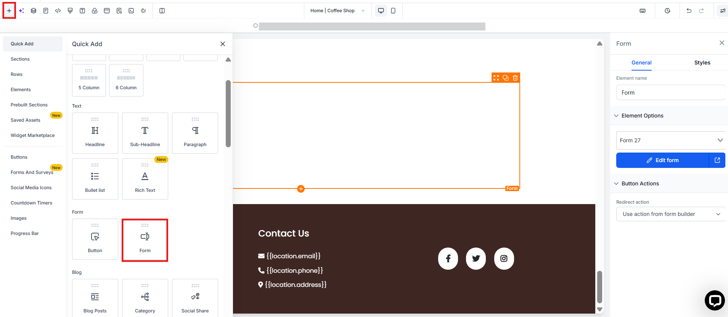Delete the selected form element
The image size is (728, 317).
(x=515, y=78)
